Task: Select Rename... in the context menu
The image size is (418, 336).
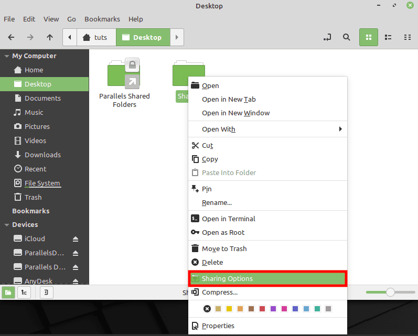Action: (217, 202)
